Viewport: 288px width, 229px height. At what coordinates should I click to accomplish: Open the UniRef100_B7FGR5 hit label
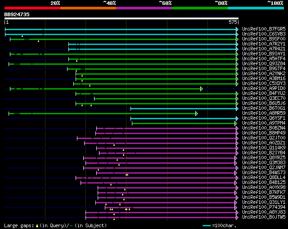(x=264, y=29)
